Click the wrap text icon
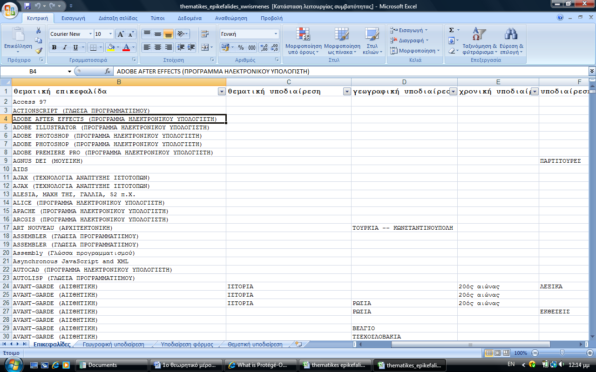This screenshot has width=596, height=372. coord(204,34)
